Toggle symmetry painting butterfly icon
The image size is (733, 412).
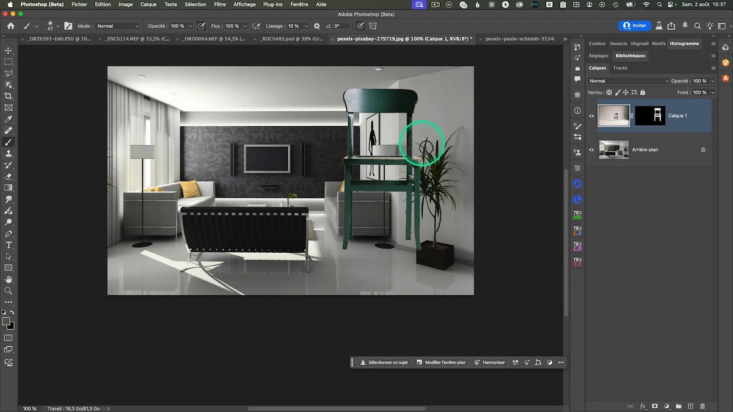coord(373,26)
